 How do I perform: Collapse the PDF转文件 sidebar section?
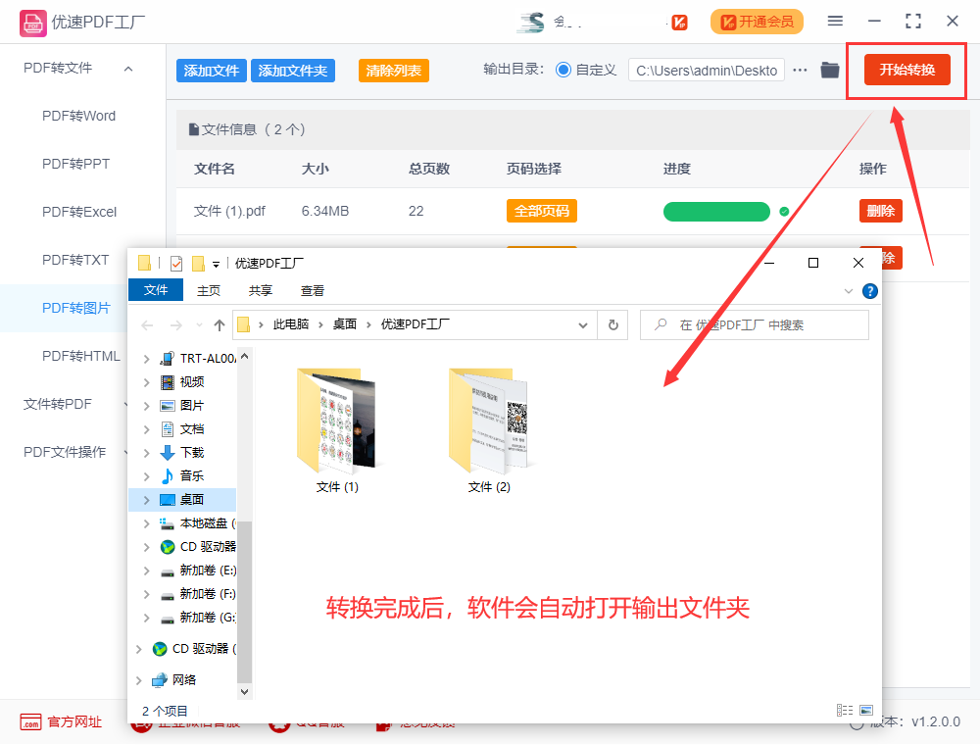128,69
